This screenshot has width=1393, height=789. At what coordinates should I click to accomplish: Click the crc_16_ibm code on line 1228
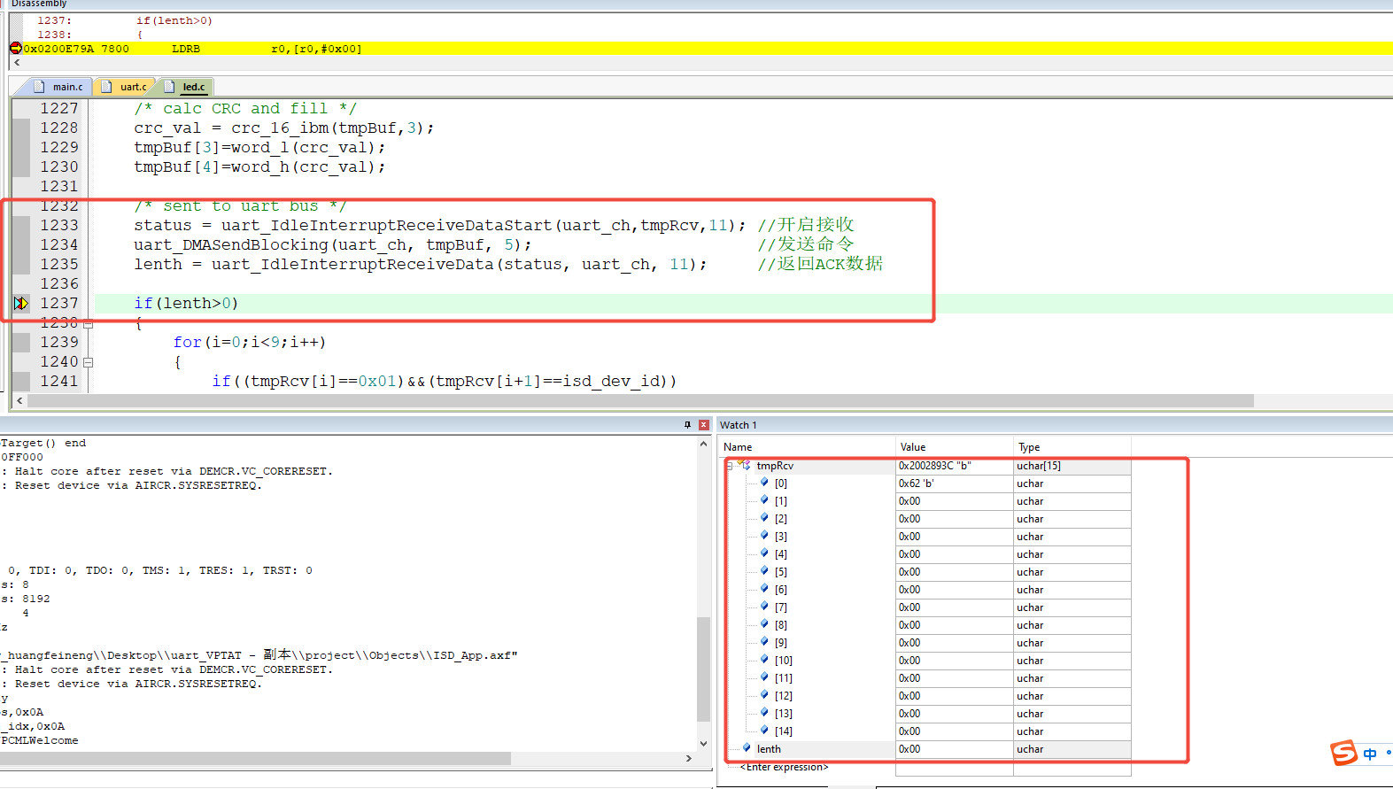(x=284, y=128)
